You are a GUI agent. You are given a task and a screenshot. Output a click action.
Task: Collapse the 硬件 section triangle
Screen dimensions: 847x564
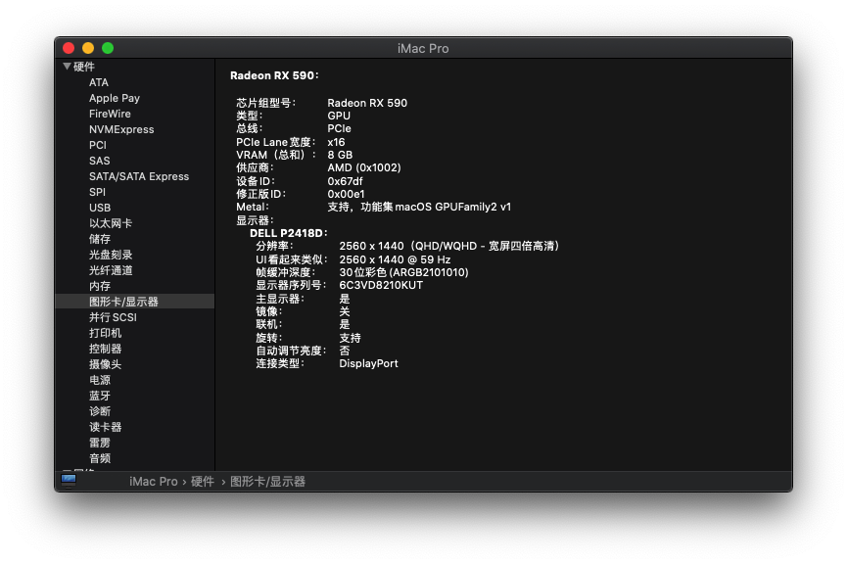67,67
